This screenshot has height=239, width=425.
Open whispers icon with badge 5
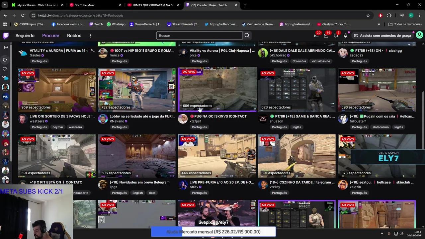[336, 36]
